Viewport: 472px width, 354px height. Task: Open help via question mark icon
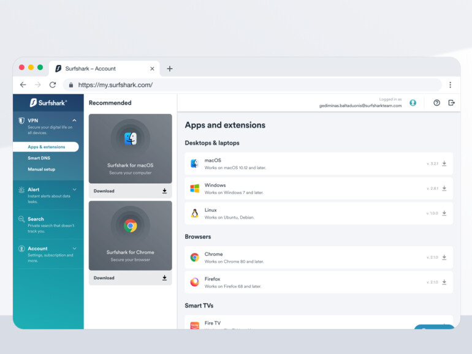pyautogui.click(x=436, y=103)
